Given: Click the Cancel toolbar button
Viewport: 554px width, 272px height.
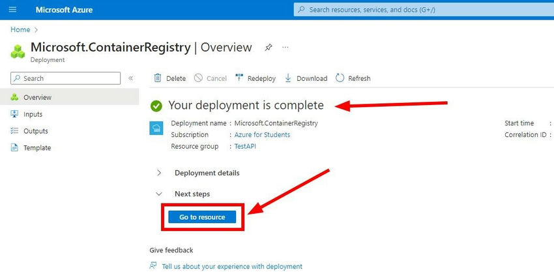Looking at the screenshot, I should click(211, 78).
